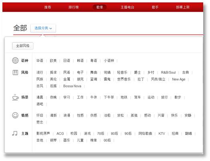
Task: Click the music note icon beside 主题
Action: [15, 133]
